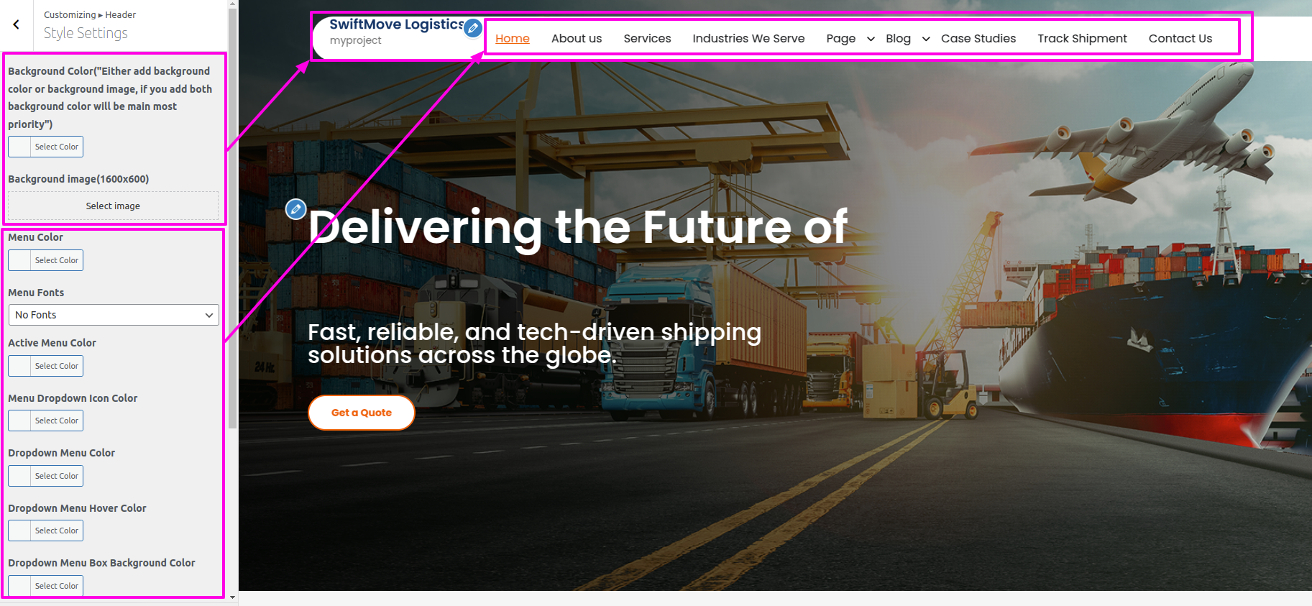Open the About us menu item
1312x606 pixels.
(x=577, y=39)
